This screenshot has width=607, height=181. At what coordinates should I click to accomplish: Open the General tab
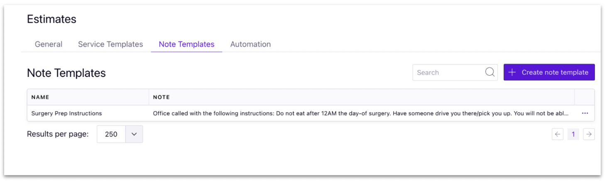click(49, 44)
